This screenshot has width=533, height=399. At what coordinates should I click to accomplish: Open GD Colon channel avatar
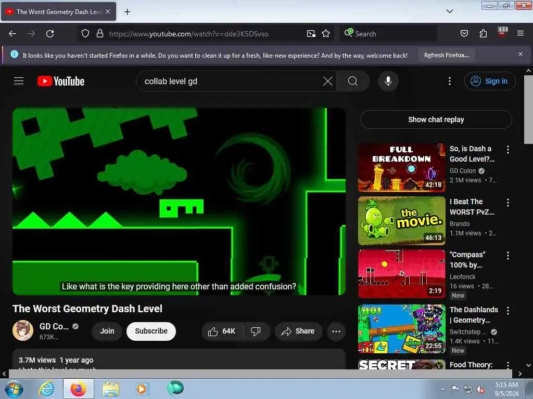point(23,330)
